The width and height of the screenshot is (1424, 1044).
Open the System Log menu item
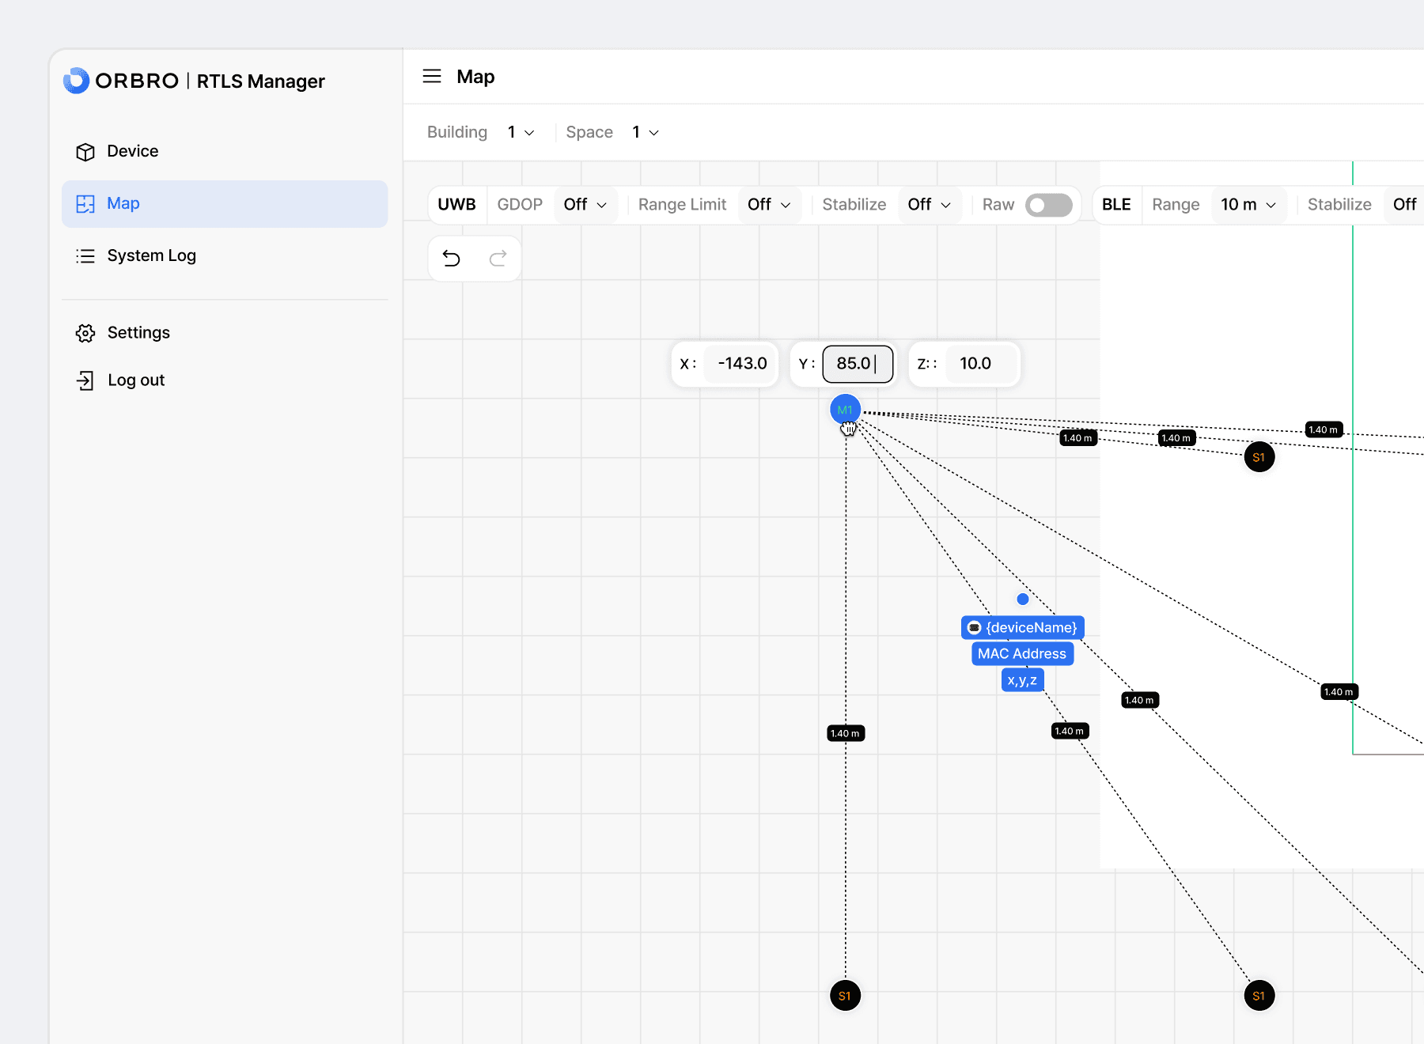151,255
